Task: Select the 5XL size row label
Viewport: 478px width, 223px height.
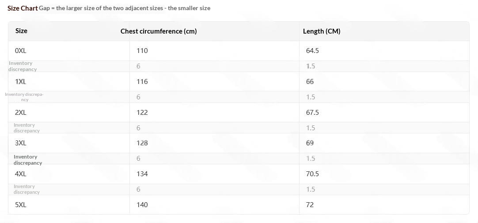Action: pyautogui.click(x=21, y=205)
